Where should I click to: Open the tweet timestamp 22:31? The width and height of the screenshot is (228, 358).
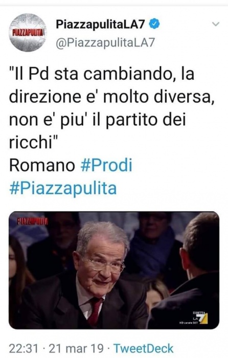click(24, 348)
